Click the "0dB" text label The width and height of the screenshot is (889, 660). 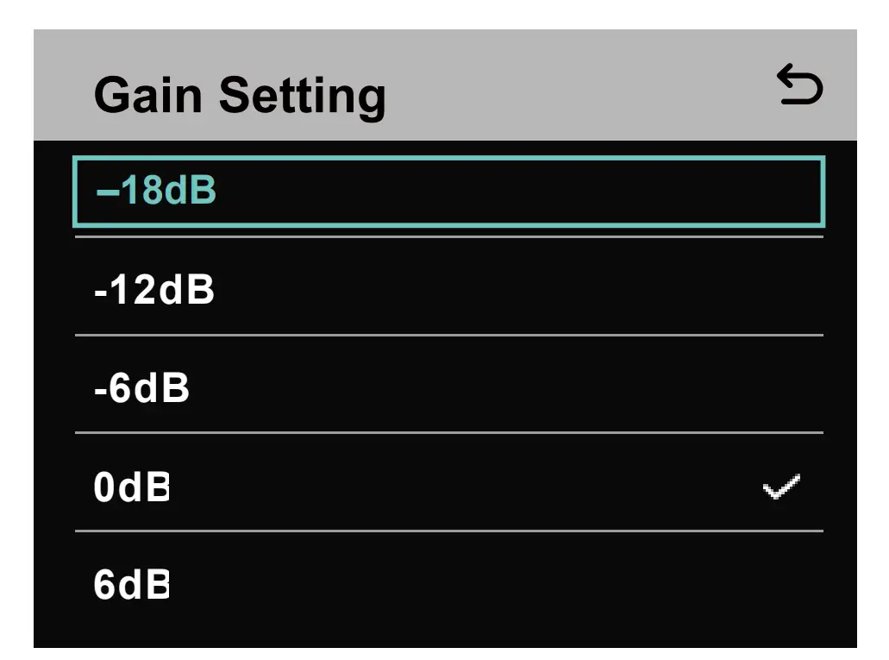(131, 488)
